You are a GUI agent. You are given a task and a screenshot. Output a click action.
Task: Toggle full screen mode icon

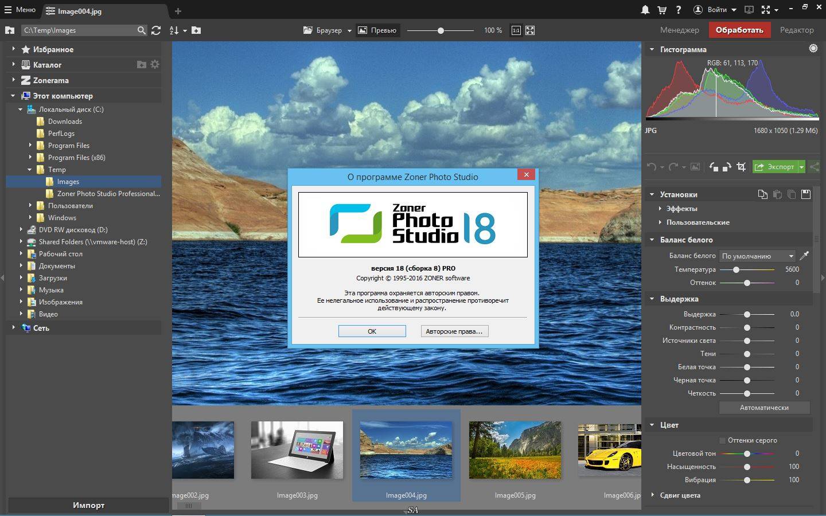tap(766, 10)
